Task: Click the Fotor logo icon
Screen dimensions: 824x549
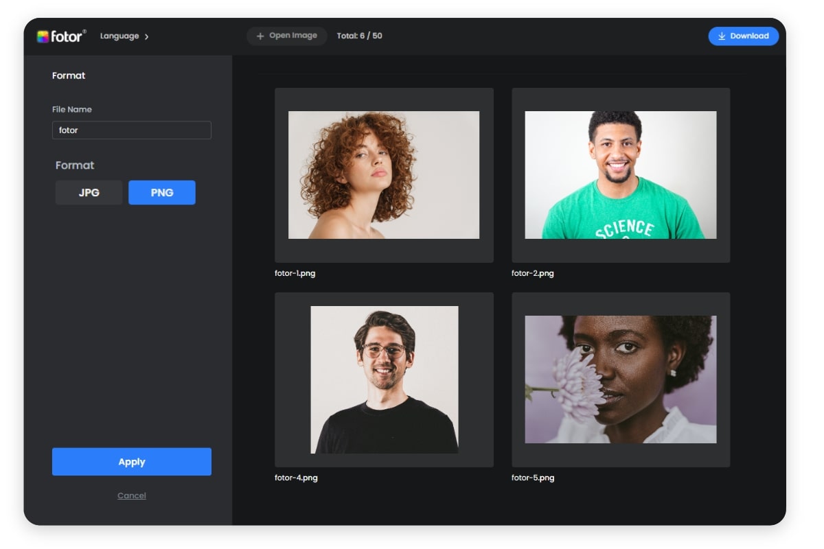Action: (43, 36)
